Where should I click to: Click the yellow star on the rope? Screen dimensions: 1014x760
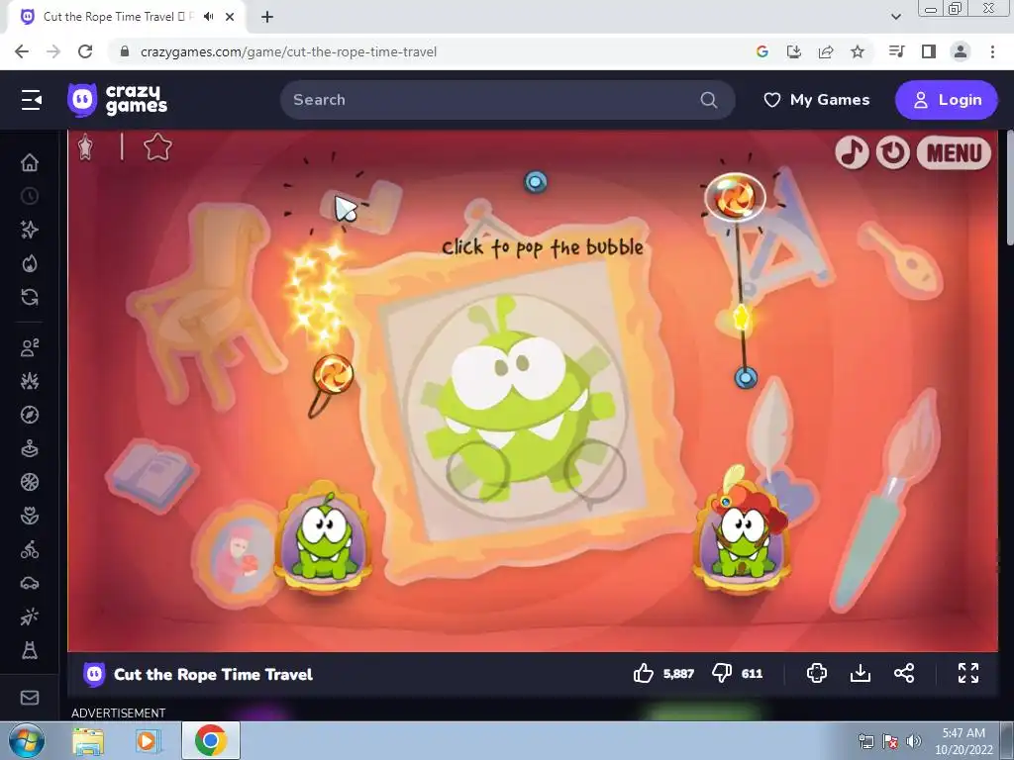(x=741, y=318)
